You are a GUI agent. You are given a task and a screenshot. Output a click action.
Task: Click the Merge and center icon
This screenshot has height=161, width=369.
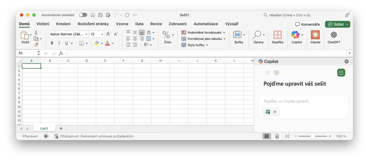click(x=148, y=39)
